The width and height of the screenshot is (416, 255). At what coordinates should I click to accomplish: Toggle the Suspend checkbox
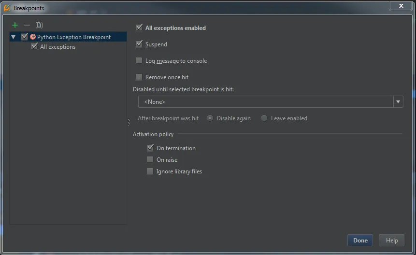[x=139, y=44]
